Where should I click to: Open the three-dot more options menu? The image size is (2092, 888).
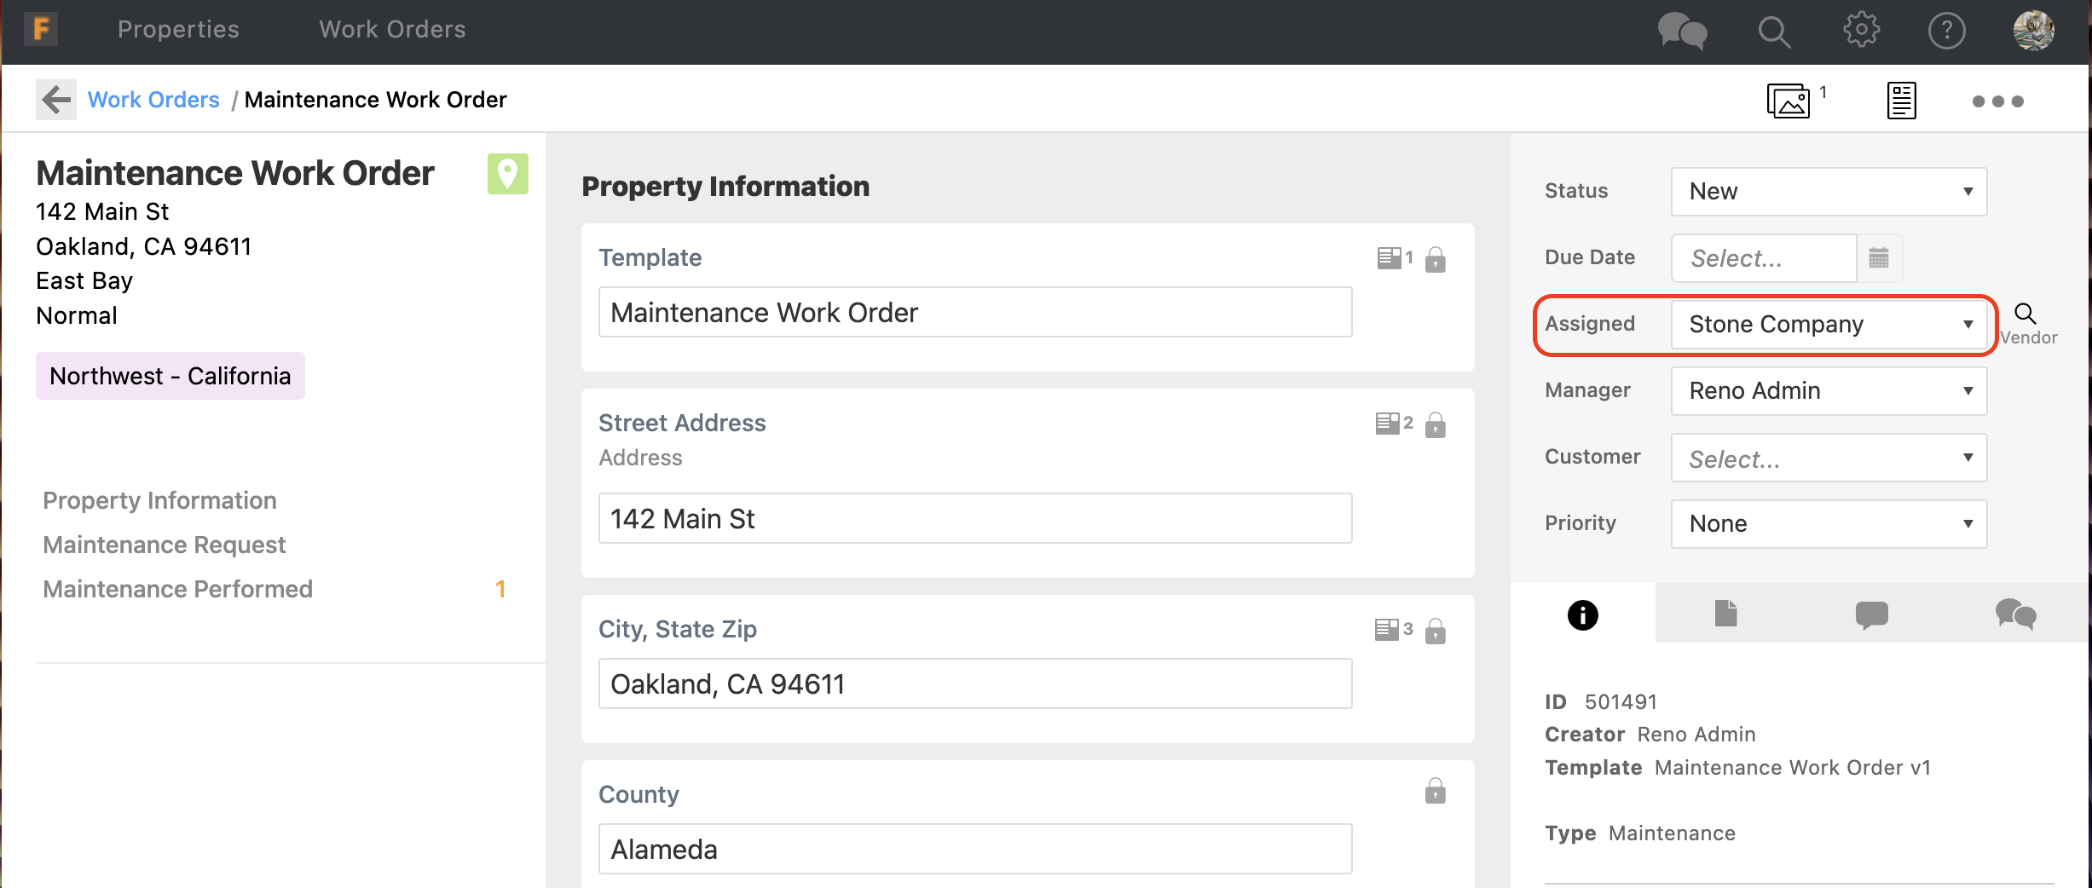(x=1997, y=101)
